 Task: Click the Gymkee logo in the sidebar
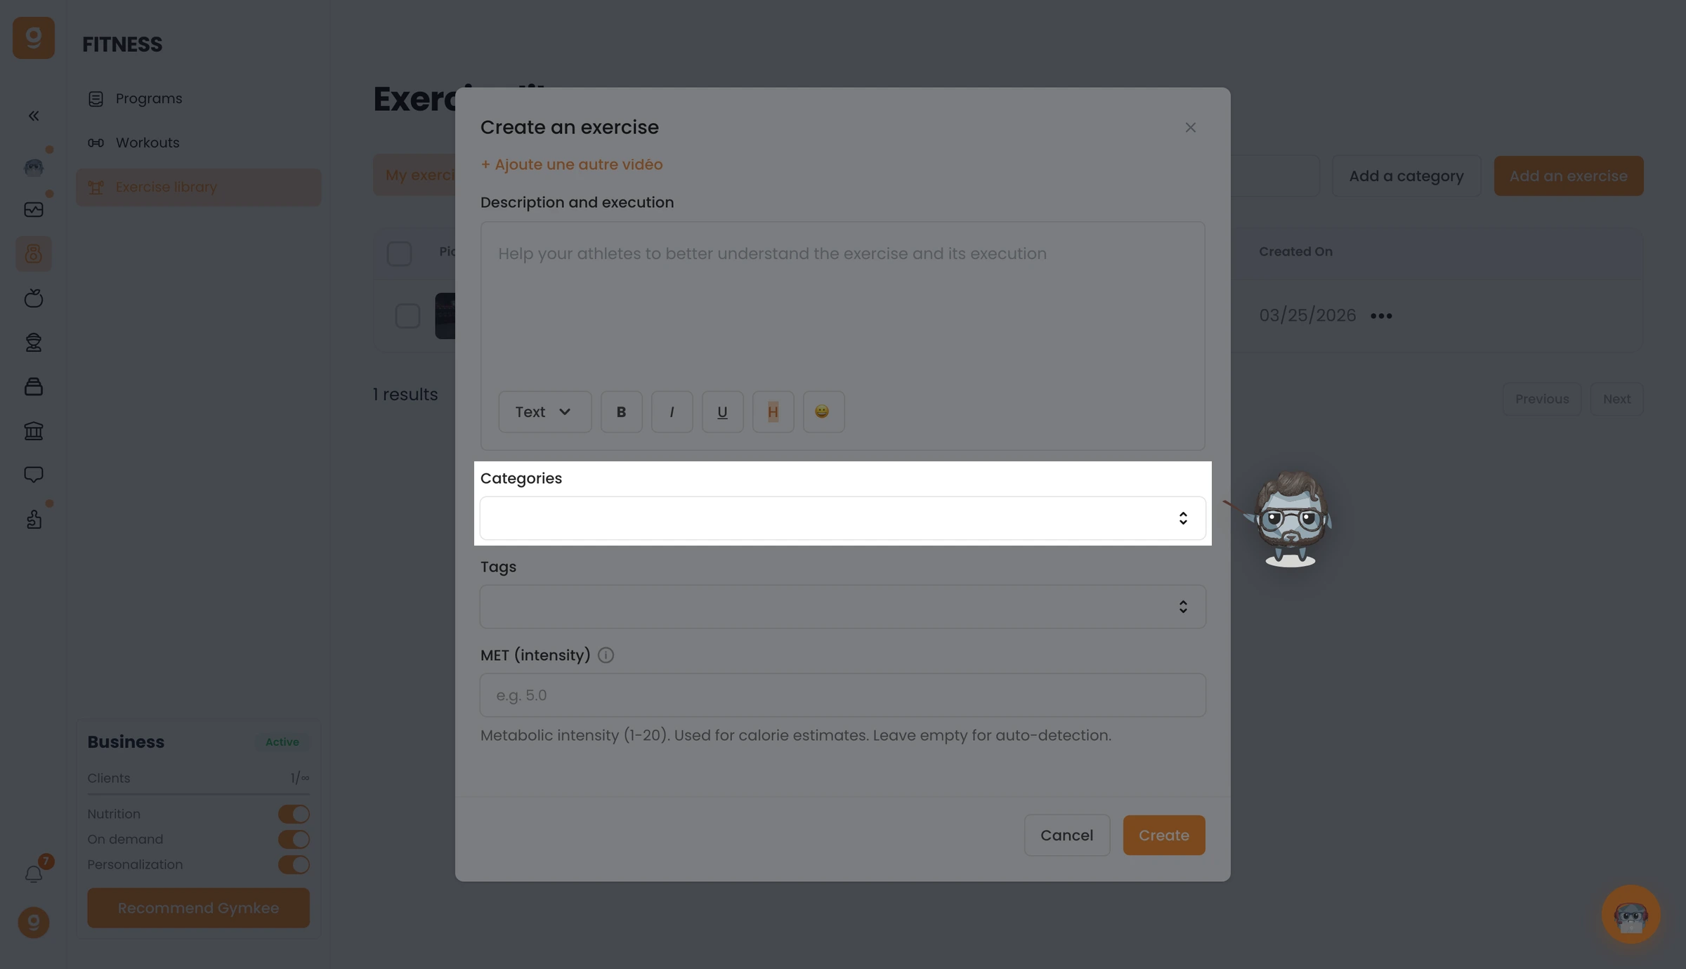click(34, 38)
